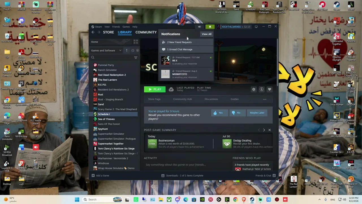The width and height of the screenshot is (362, 204).
Task: Open the Friends menu
Action: click(116, 27)
